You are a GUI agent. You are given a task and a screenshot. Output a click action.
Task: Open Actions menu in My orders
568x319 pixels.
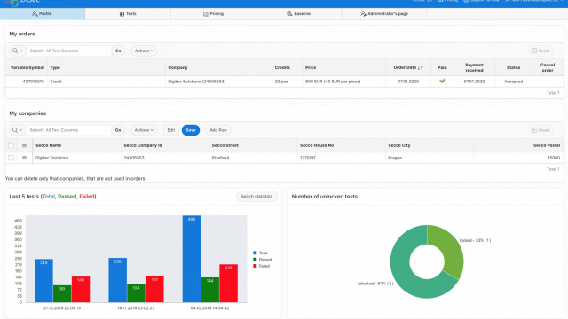click(144, 51)
